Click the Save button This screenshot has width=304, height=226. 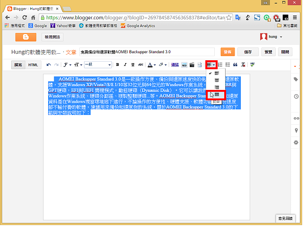248,52
